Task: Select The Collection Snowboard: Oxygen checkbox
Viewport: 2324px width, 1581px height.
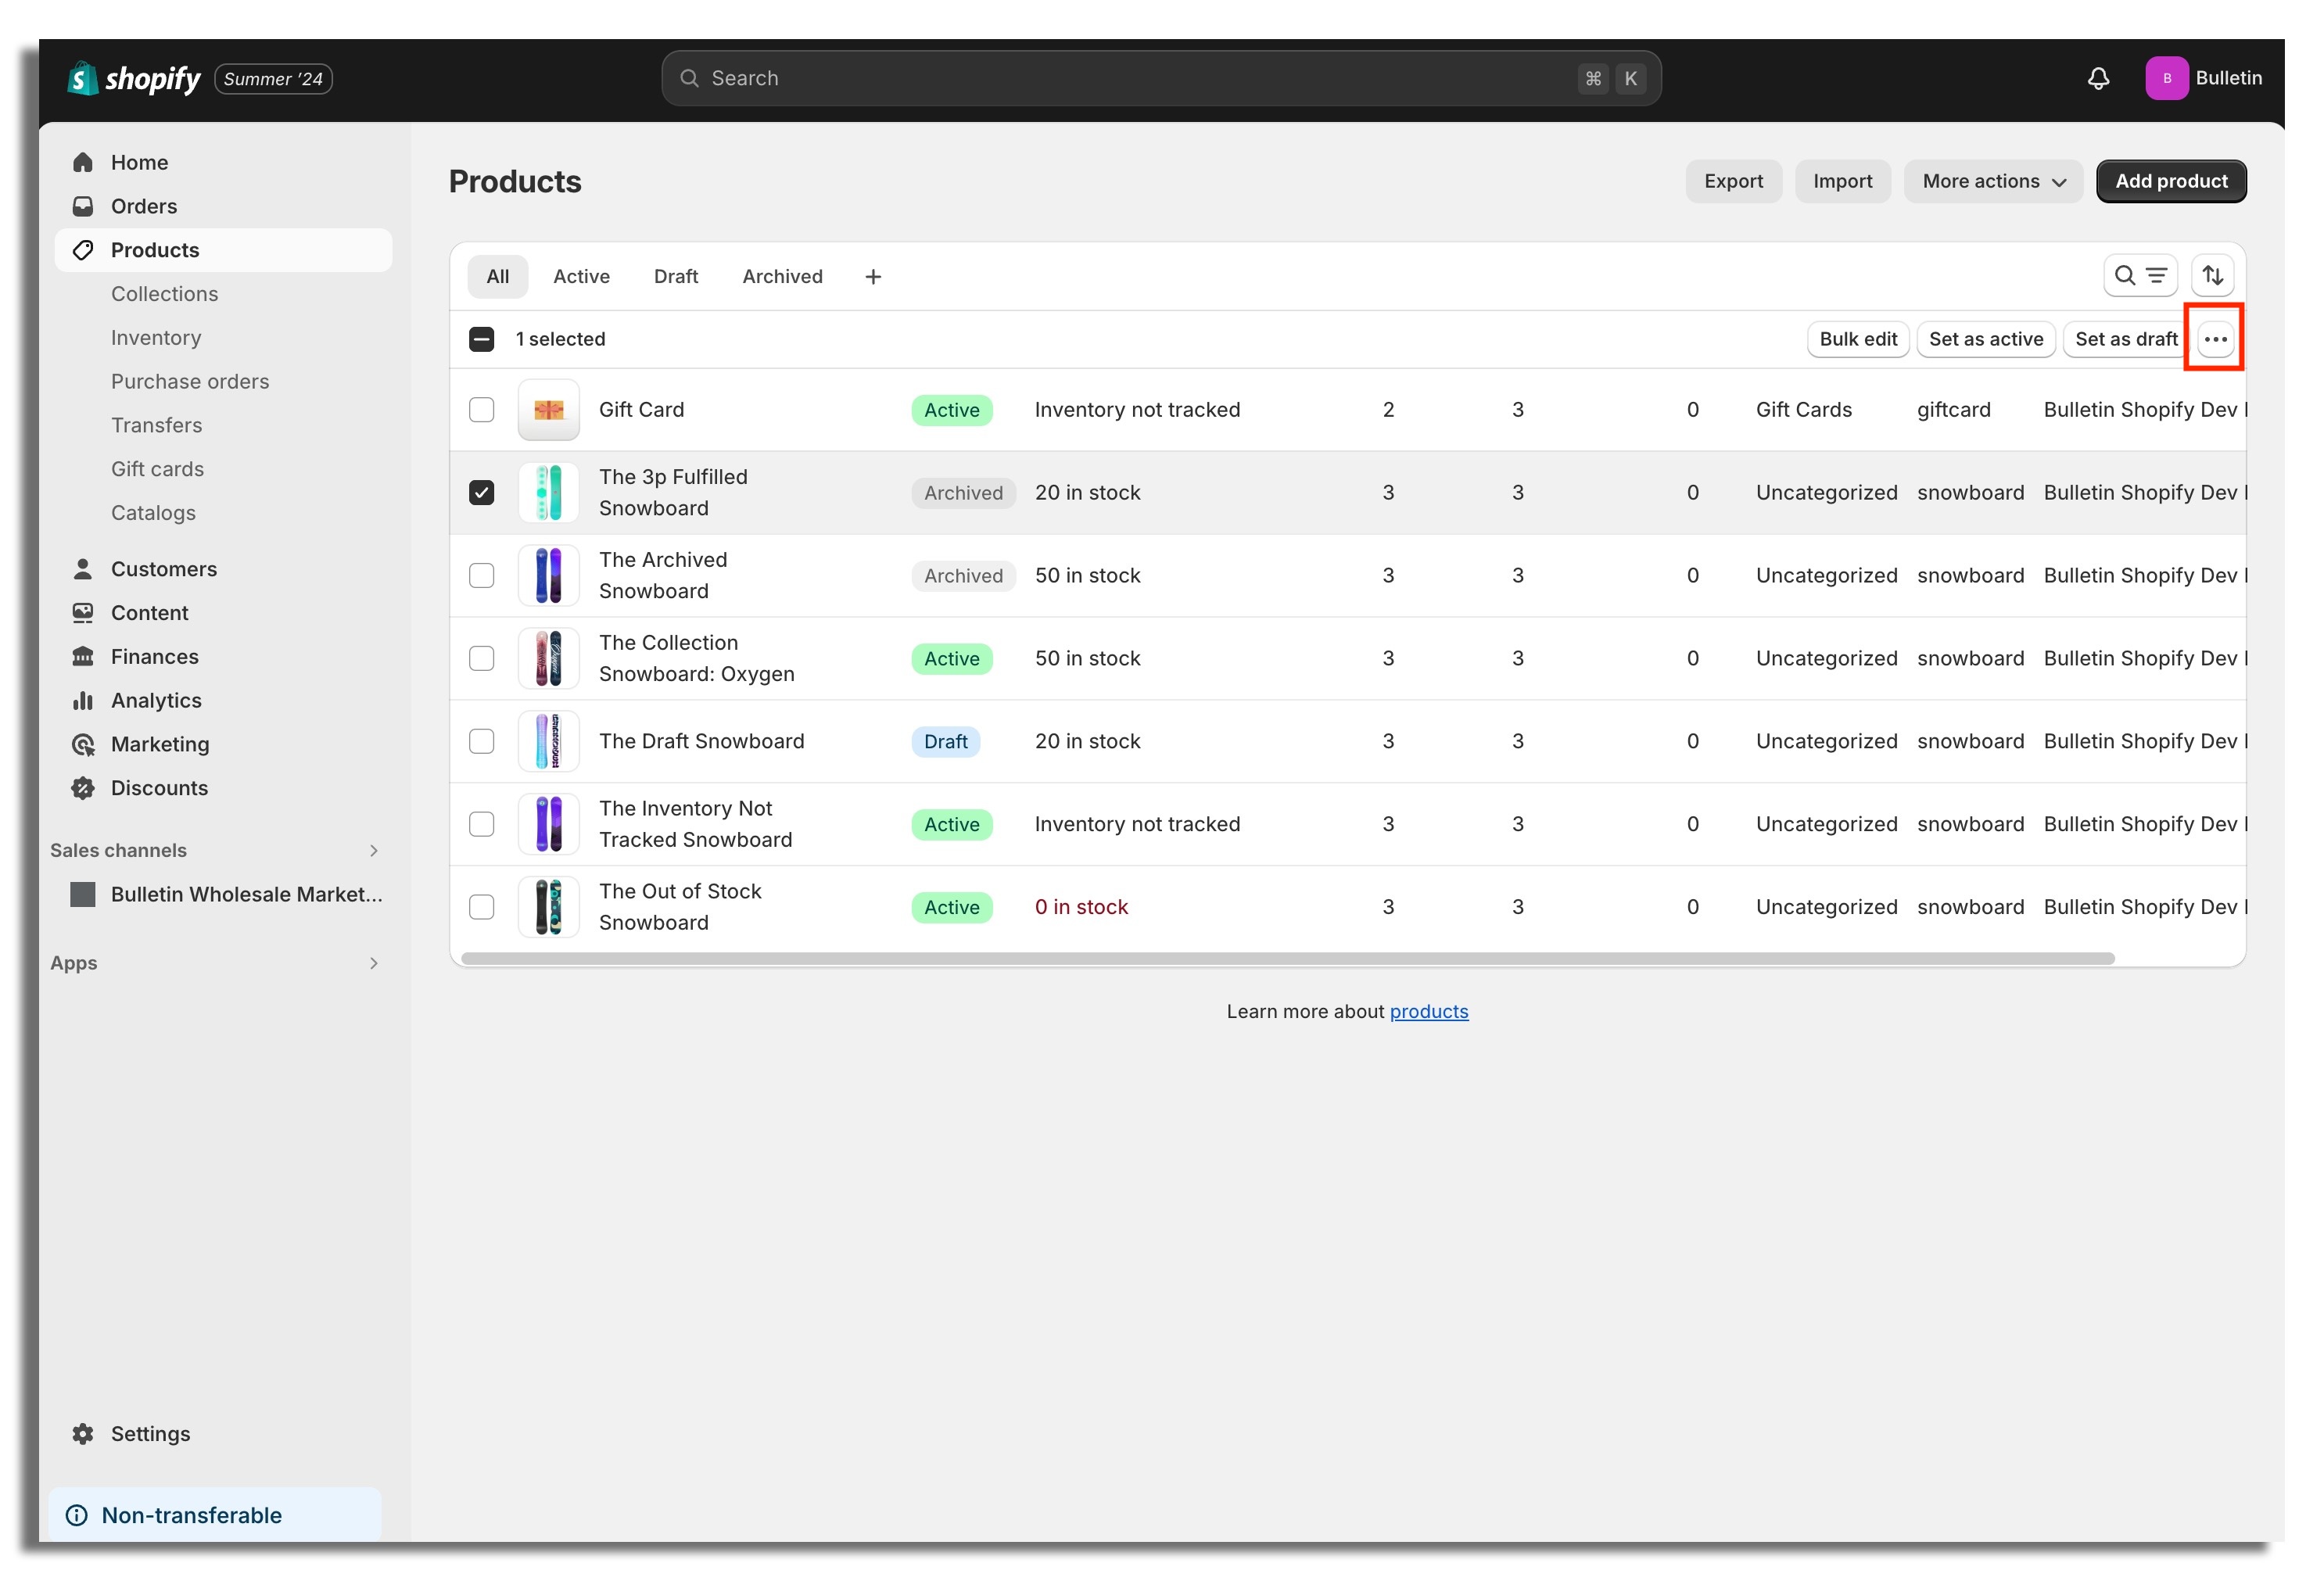Action: pyautogui.click(x=481, y=659)
